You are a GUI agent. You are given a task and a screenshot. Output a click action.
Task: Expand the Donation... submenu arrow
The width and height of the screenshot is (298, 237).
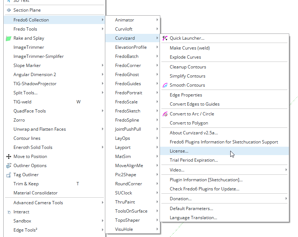(x=286, y=198)
